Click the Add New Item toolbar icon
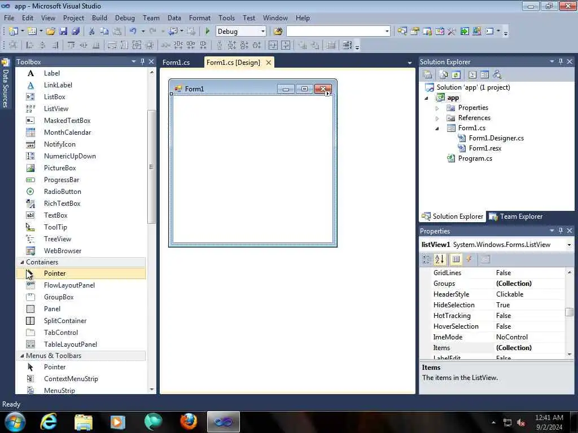Screen dimensions: 578x433 tap(32, 32)
